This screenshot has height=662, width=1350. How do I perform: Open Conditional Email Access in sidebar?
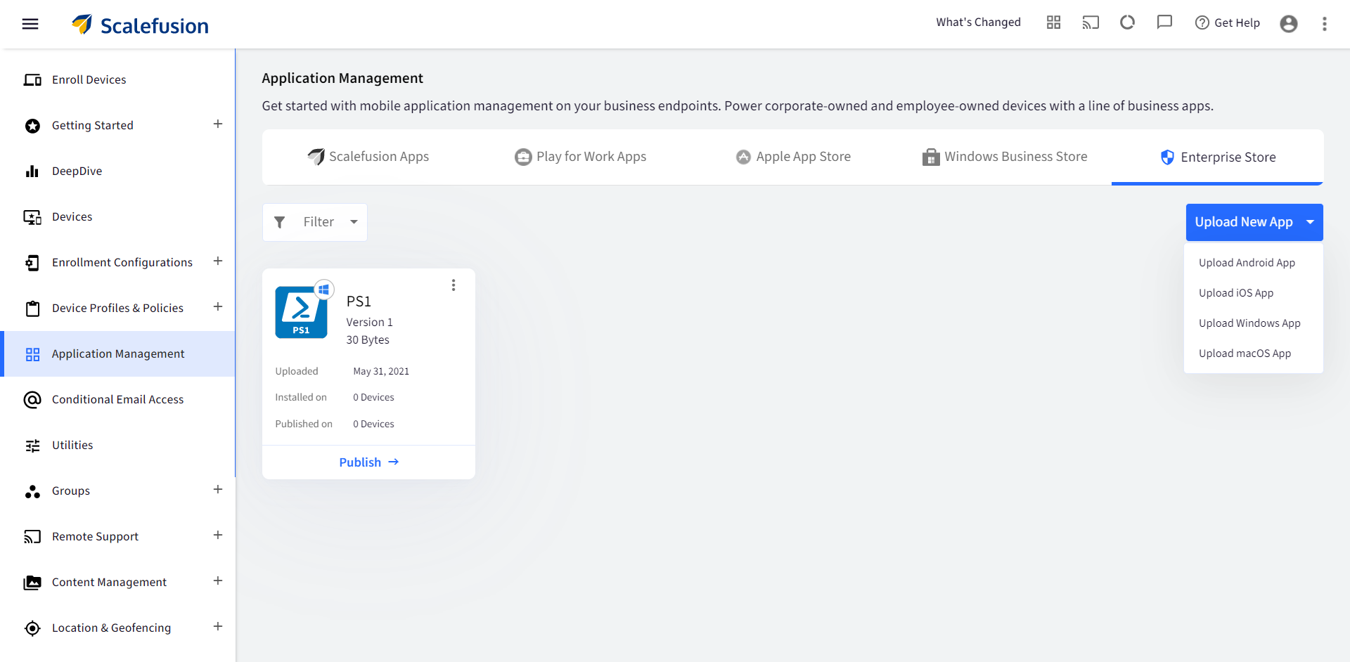point(119,400)
